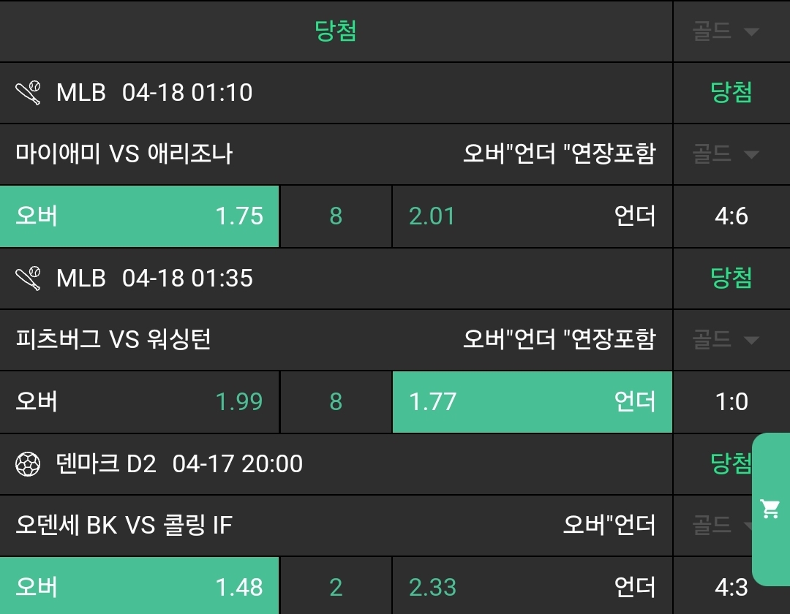Screen dimensions: 790x614
Task: Expand 골드 dropdown in 마이애미 VS 애리조나 row
Action: pos(726,154)
